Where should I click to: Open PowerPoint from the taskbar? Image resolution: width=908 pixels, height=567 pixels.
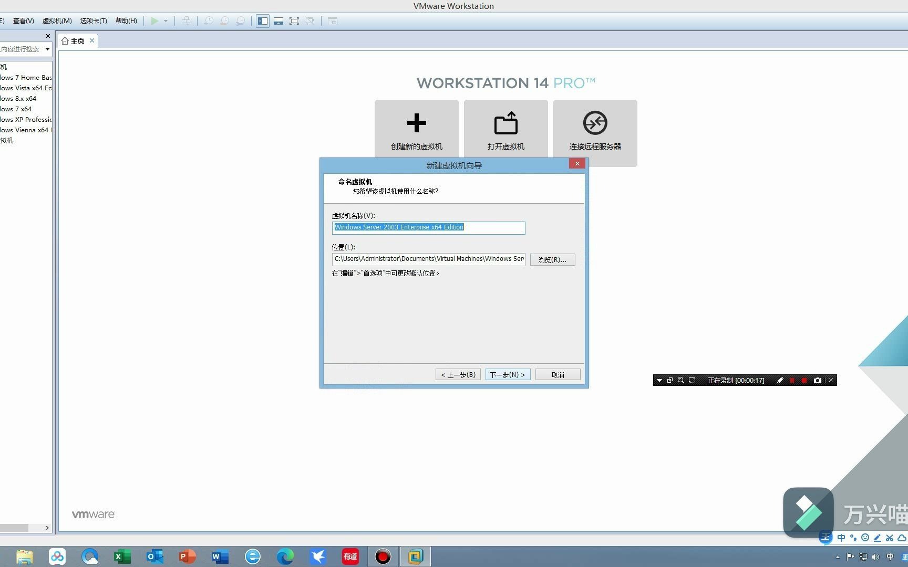pyautogui.click(x=187, y=556)
